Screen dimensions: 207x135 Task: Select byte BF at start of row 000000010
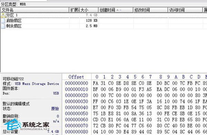96,89
